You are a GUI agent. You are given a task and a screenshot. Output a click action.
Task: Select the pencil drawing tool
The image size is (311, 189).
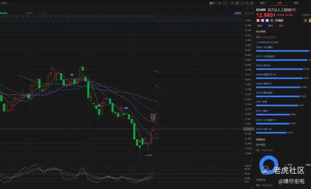coord(237,3)
